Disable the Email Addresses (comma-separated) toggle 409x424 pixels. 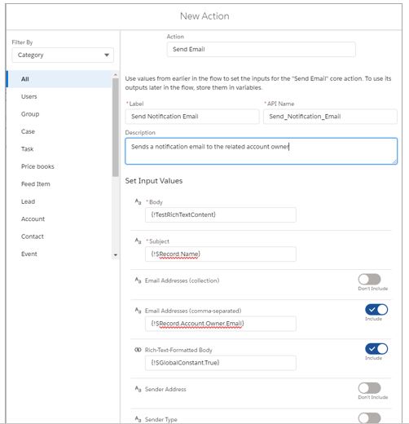coord(376,310)
